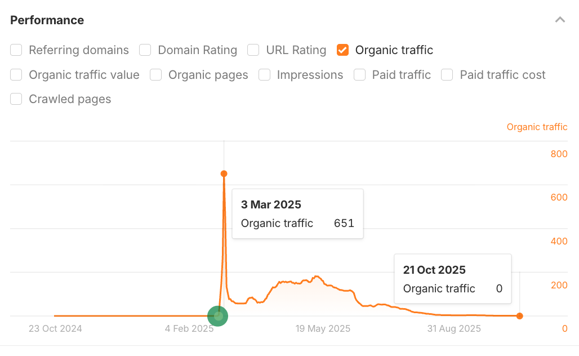Enable the Paid traffic cost checkbox
The image size is (579, 356).
coord(447,74)
